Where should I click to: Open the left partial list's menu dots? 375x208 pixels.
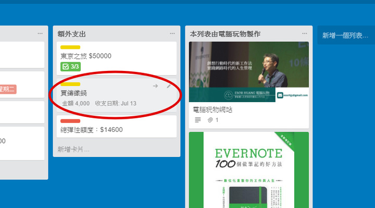pos(40,33)
